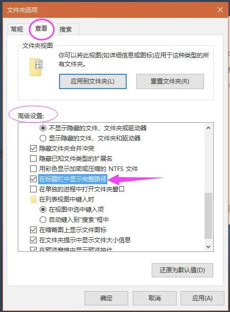Click the folder view icon

point(36,67)
